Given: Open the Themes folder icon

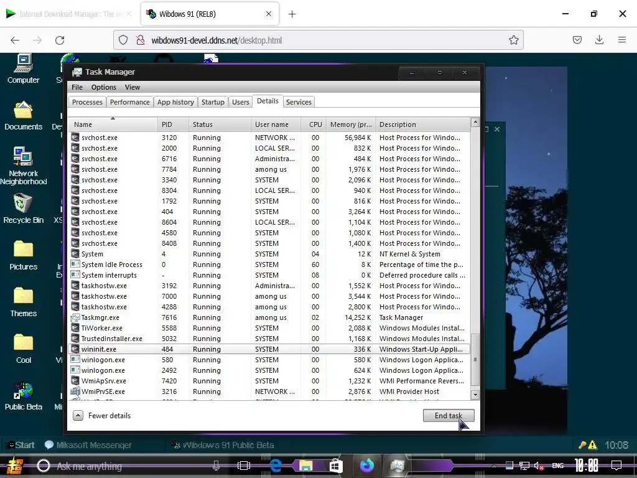Looking at the screenshot, I should pyautogui.click(x=23, y=296).
